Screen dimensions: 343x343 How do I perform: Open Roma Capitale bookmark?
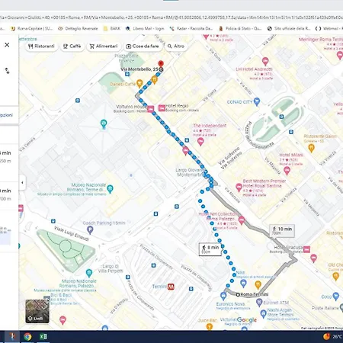(32, 28)
